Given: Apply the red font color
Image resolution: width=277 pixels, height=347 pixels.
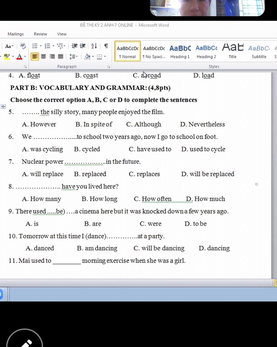Looking at the screenshot, I should tap(19, 57).
